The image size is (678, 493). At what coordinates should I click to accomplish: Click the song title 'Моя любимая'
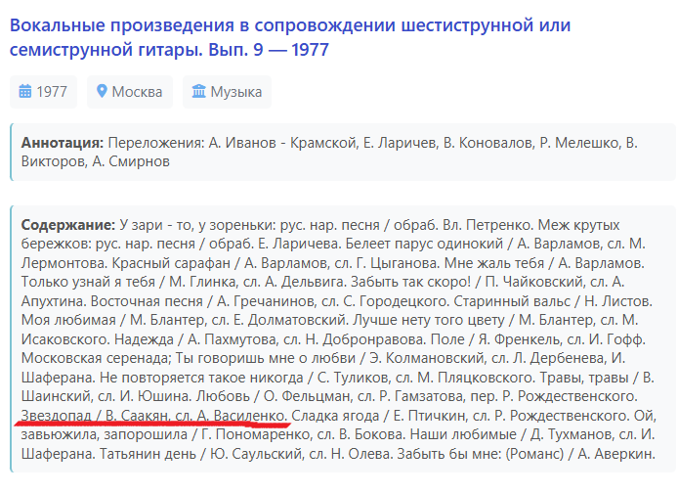68,320
